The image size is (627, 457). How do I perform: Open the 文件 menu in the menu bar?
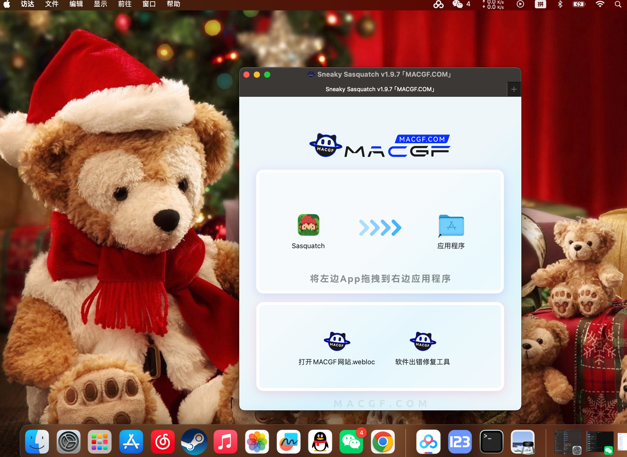click(52, 4)
